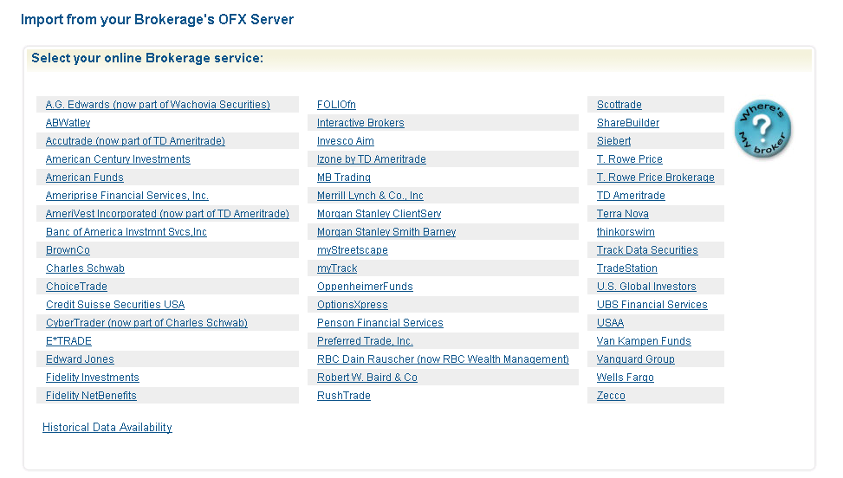Open Fidelity Investments link
843x478 pixels.
[x=92, y=378]
